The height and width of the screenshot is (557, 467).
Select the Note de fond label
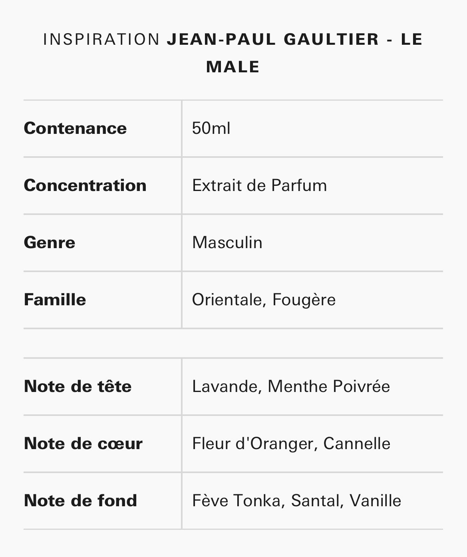pyautogui.click(x=80, y=501)
